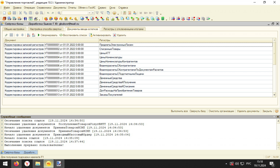Click the toolbar search input field

coord(75,13)
